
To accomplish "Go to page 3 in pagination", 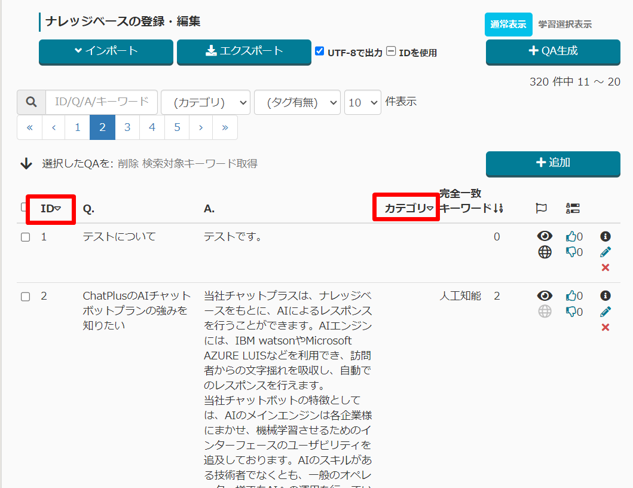I will pos(127,127).
